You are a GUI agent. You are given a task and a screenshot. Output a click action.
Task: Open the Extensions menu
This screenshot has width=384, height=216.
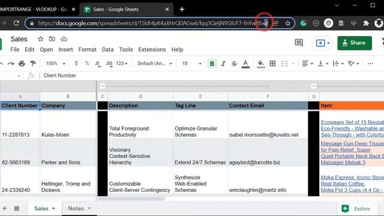152,49
